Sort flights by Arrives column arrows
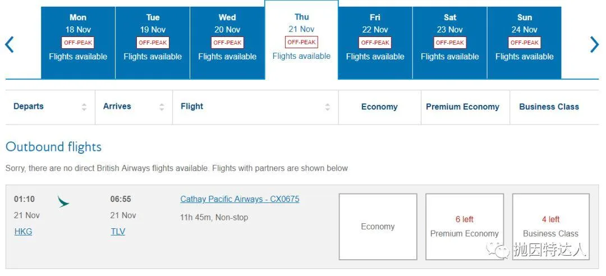 point(162,107)
